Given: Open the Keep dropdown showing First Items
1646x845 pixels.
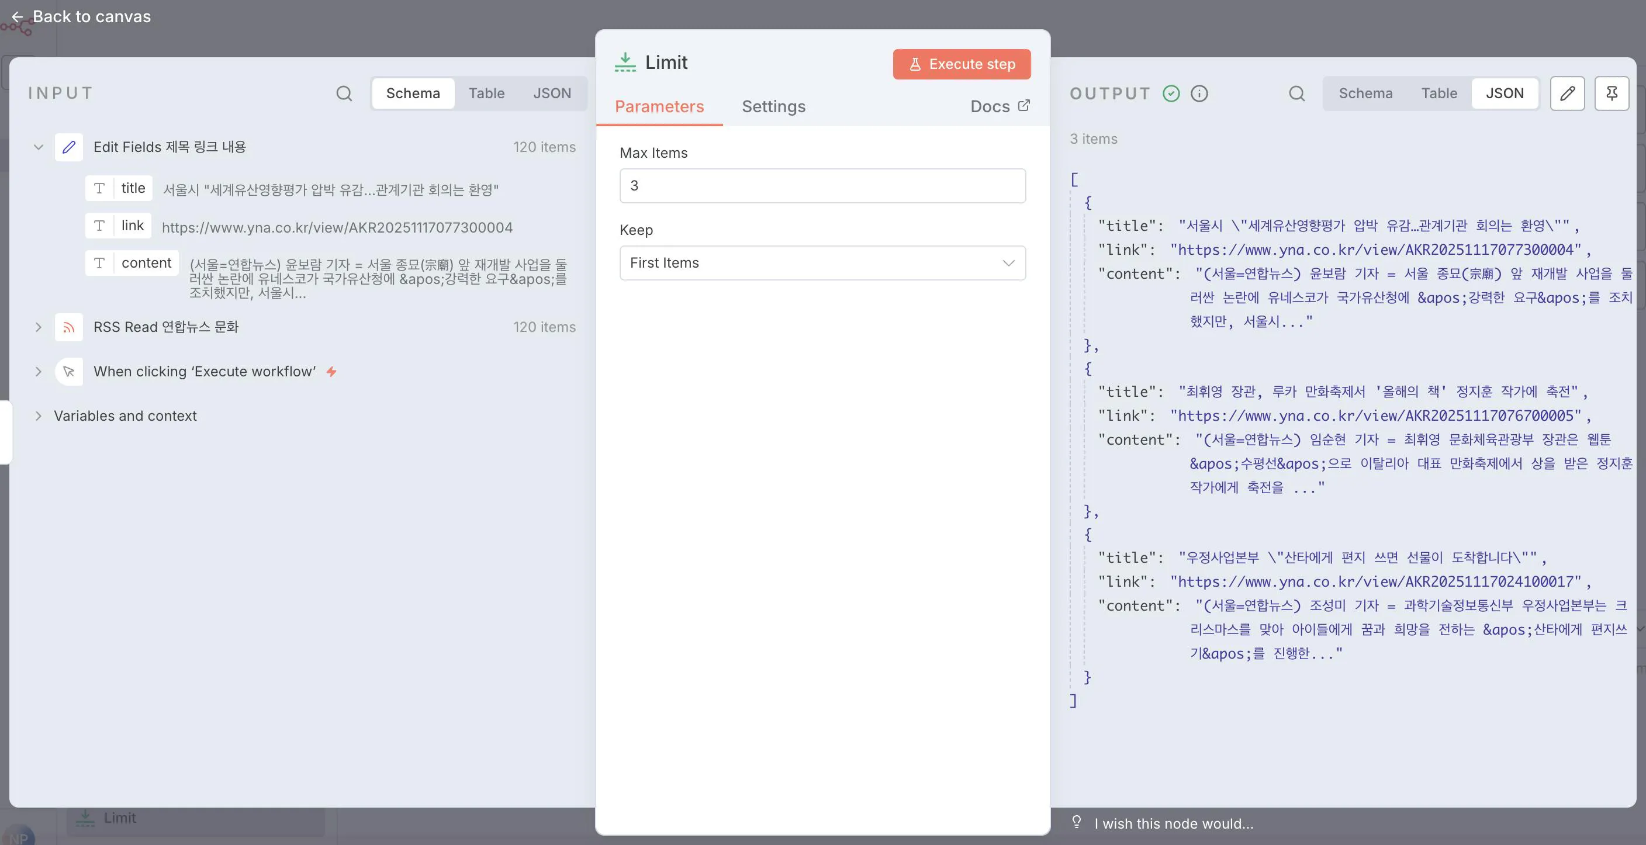Looking at the screenshot, I should [822, 262].
